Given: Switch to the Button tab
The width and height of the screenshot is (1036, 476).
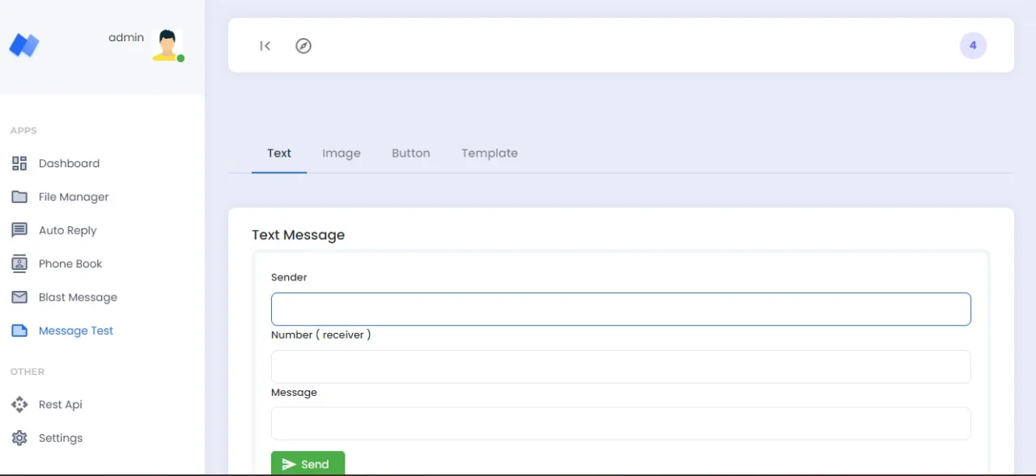Looking at the screenshot, I should coord(411,153).
